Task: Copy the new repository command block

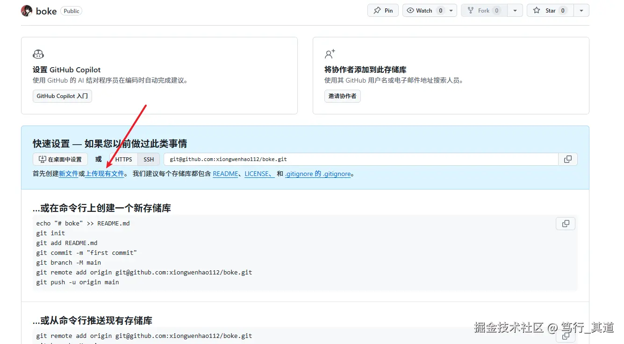Action: coord(566,224)
